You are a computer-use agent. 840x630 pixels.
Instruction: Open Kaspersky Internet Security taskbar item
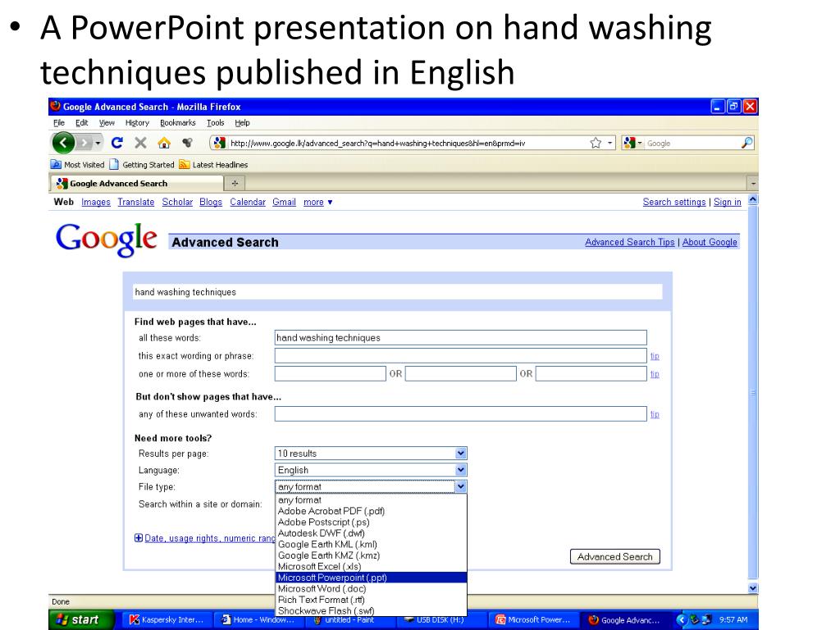[167, 620]
